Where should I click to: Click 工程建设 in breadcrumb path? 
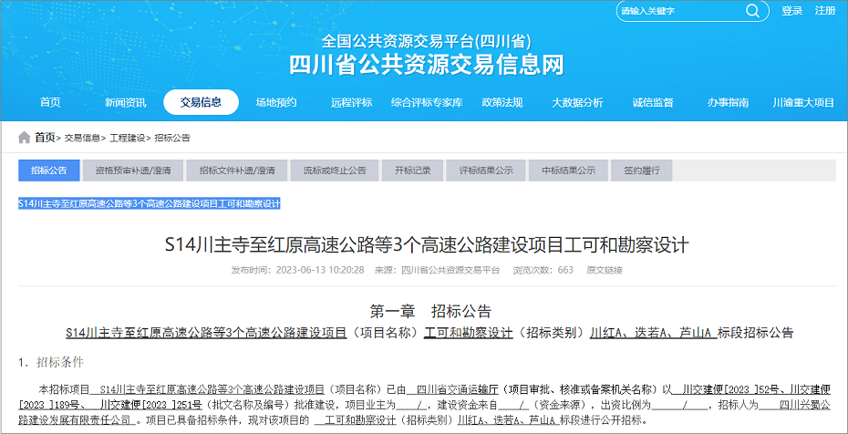(x=128, y=139)
